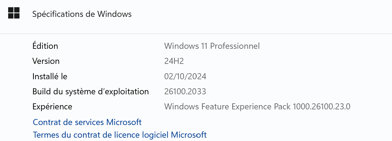This screenshot has width=392, height=141.
Task: Select the Windows 11 Professionnel text
Action: point(212,46)
